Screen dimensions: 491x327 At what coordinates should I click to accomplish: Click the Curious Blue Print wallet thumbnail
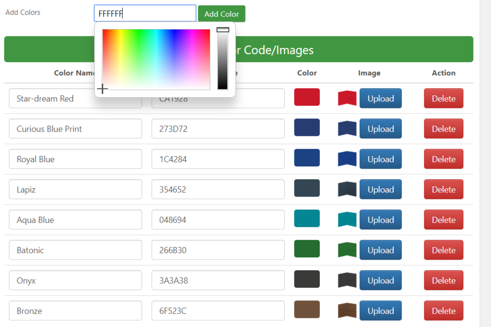pos(347,129)
